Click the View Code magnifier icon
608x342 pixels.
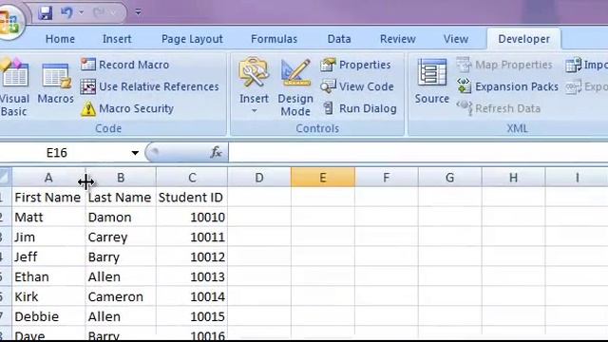tap(328, 86)
